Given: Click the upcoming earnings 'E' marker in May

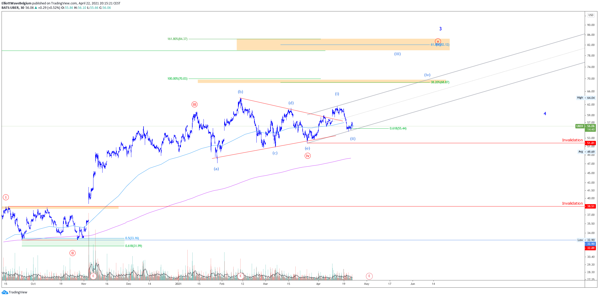Looking at the screenshot, I should [369, 276].
